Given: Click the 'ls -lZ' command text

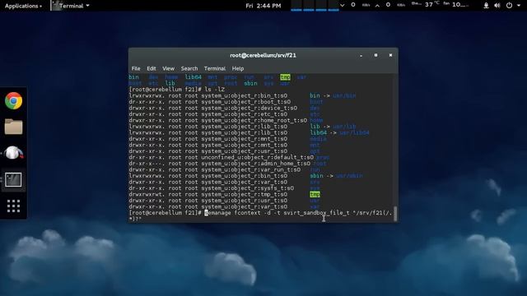Looking at the screenshot, I should (214, 90).
